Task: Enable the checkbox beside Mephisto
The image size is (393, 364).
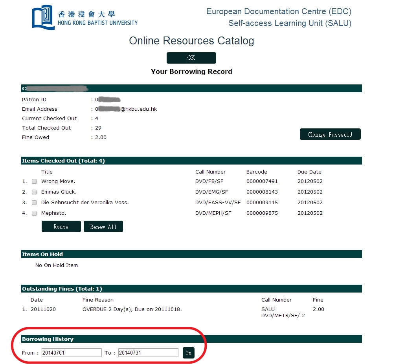Action: tap(34, 213)
